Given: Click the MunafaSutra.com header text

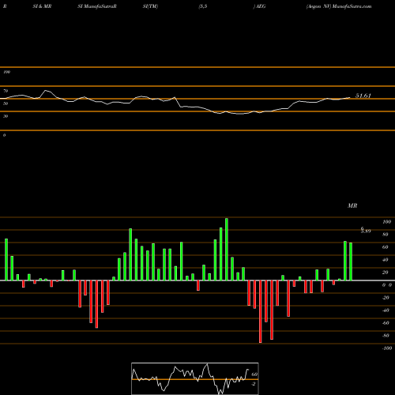Looking at the screenshot, I should [x=352, y=6].
